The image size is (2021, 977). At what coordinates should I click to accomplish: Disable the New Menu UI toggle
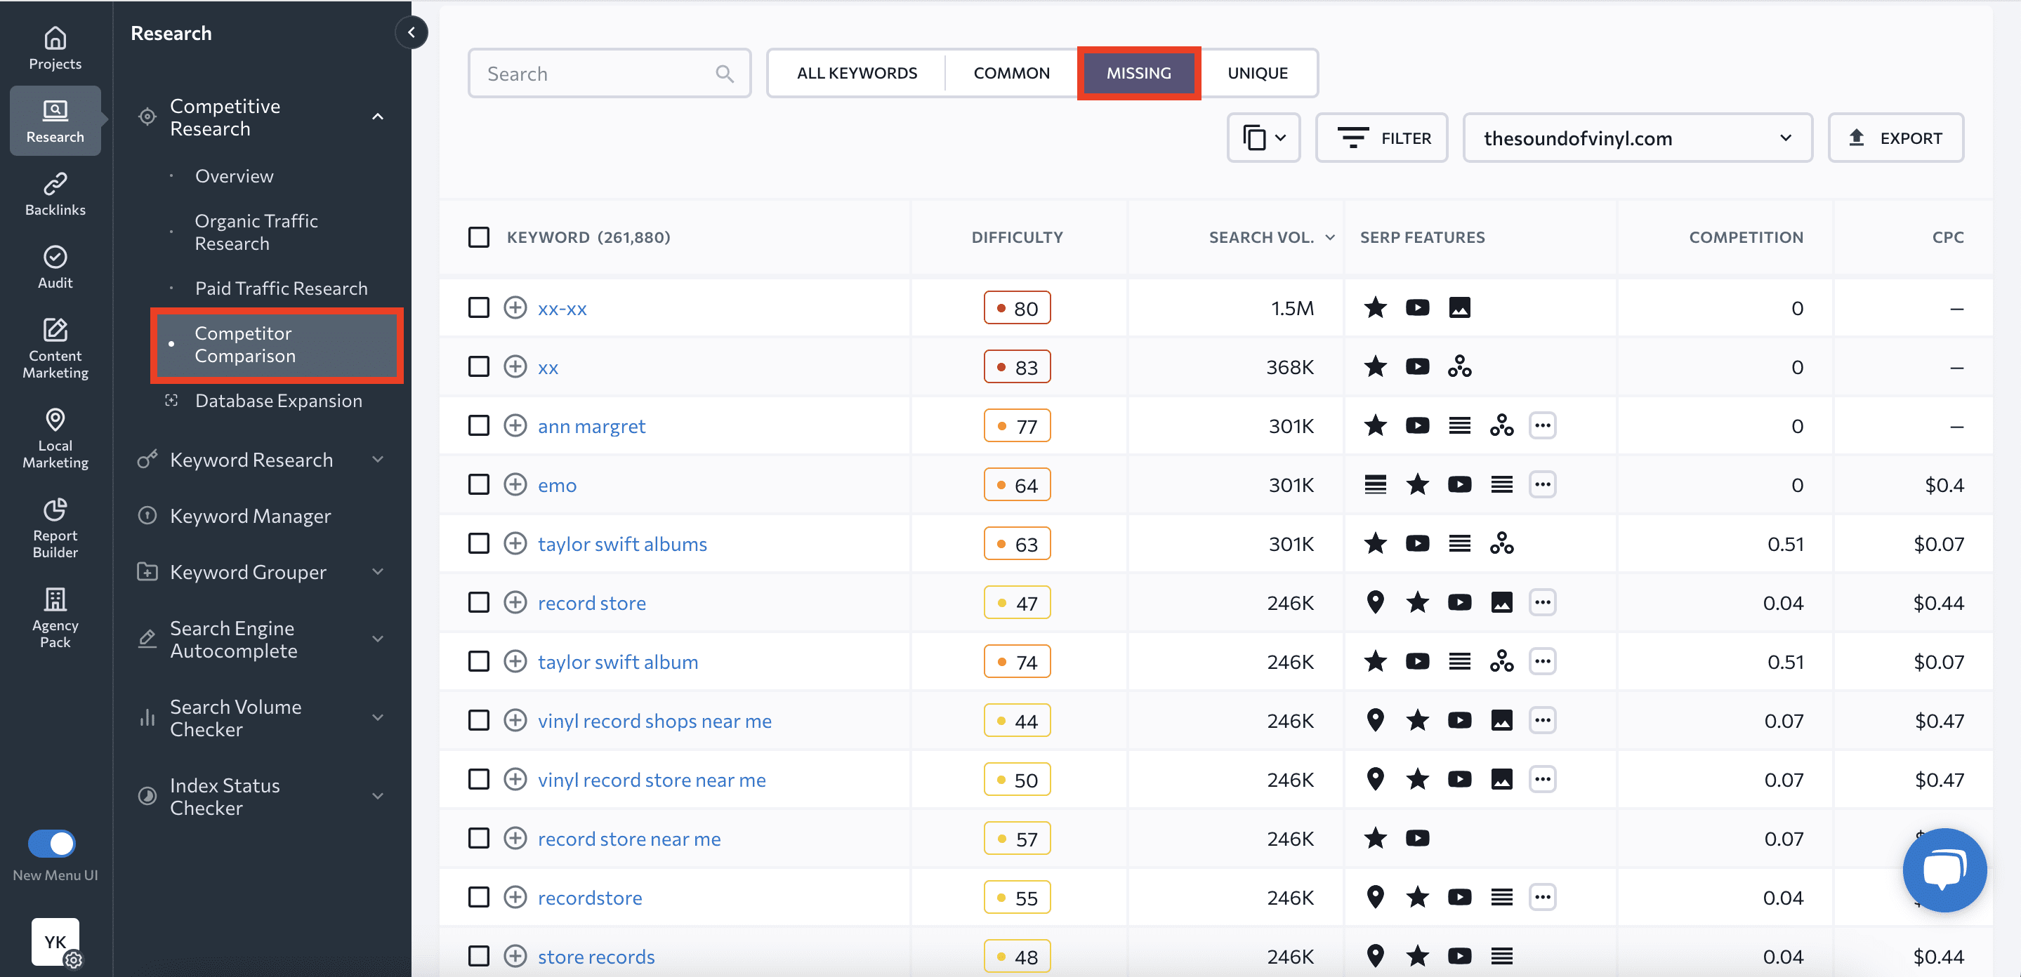coord(52,844)
